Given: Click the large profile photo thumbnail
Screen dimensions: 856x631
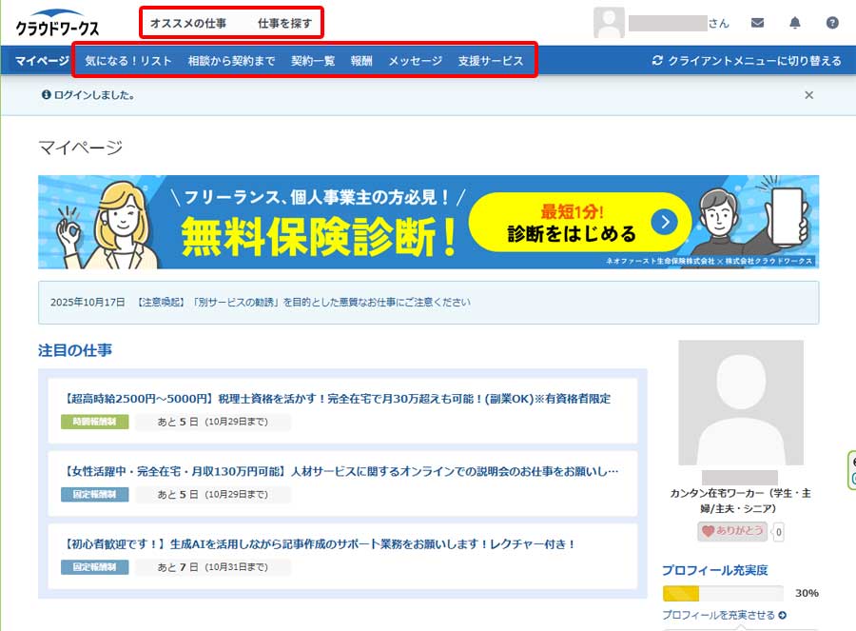Looking at the screenshot, I should [x=740, y=403].
